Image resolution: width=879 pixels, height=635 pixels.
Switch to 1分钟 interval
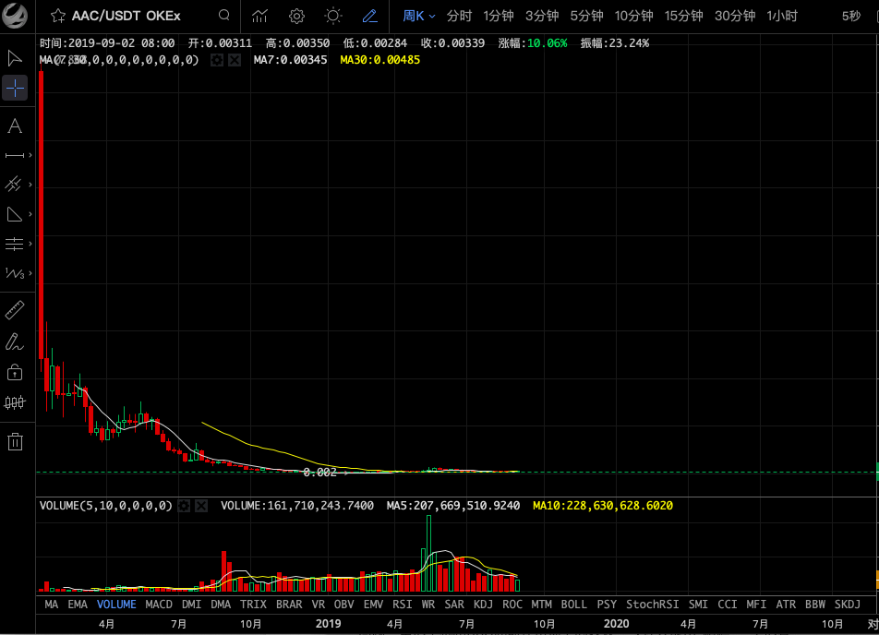tap(499, 17)
